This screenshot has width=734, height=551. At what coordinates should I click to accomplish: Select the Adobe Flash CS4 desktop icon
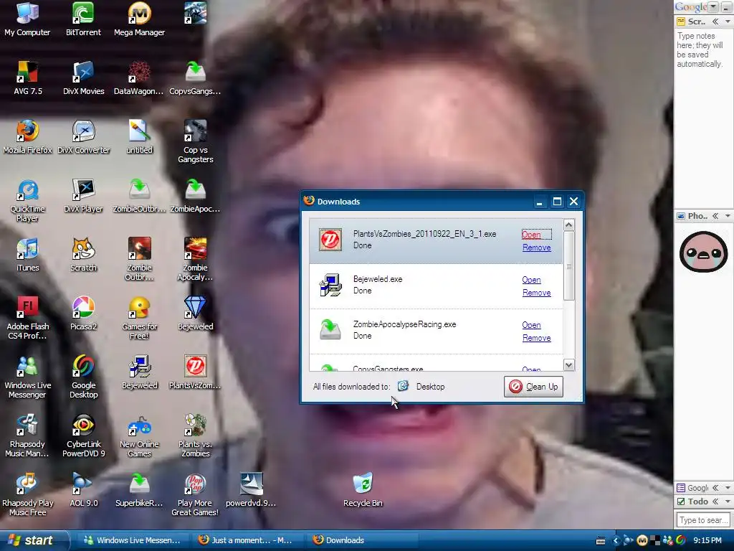click(x=28, y=318)
